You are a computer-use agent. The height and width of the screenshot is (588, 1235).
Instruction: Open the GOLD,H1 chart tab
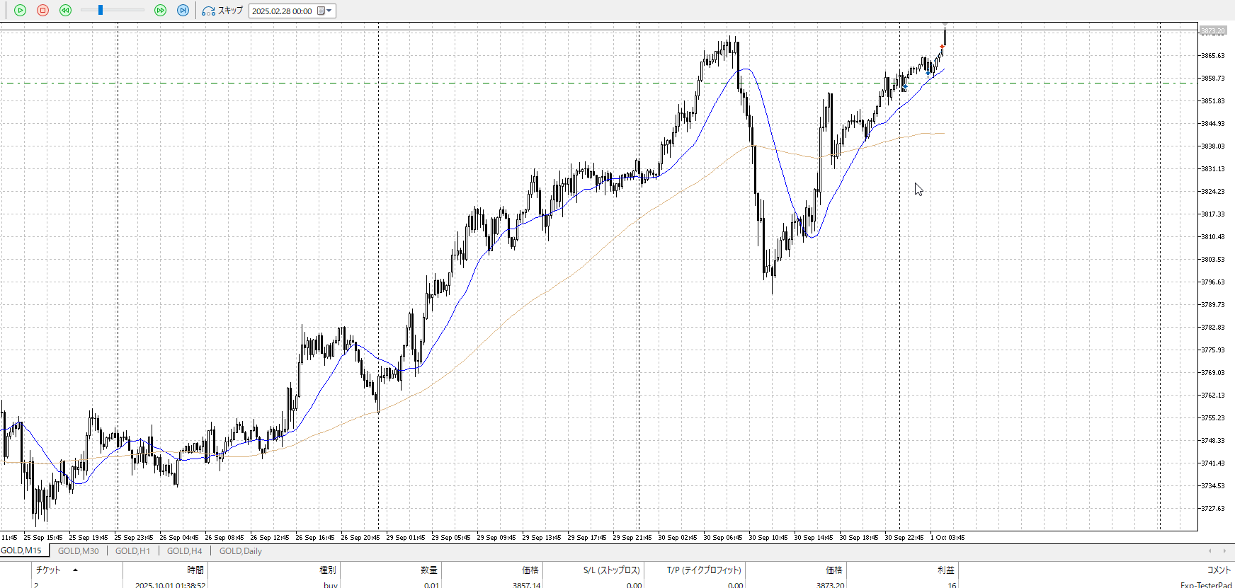point(132,551)
